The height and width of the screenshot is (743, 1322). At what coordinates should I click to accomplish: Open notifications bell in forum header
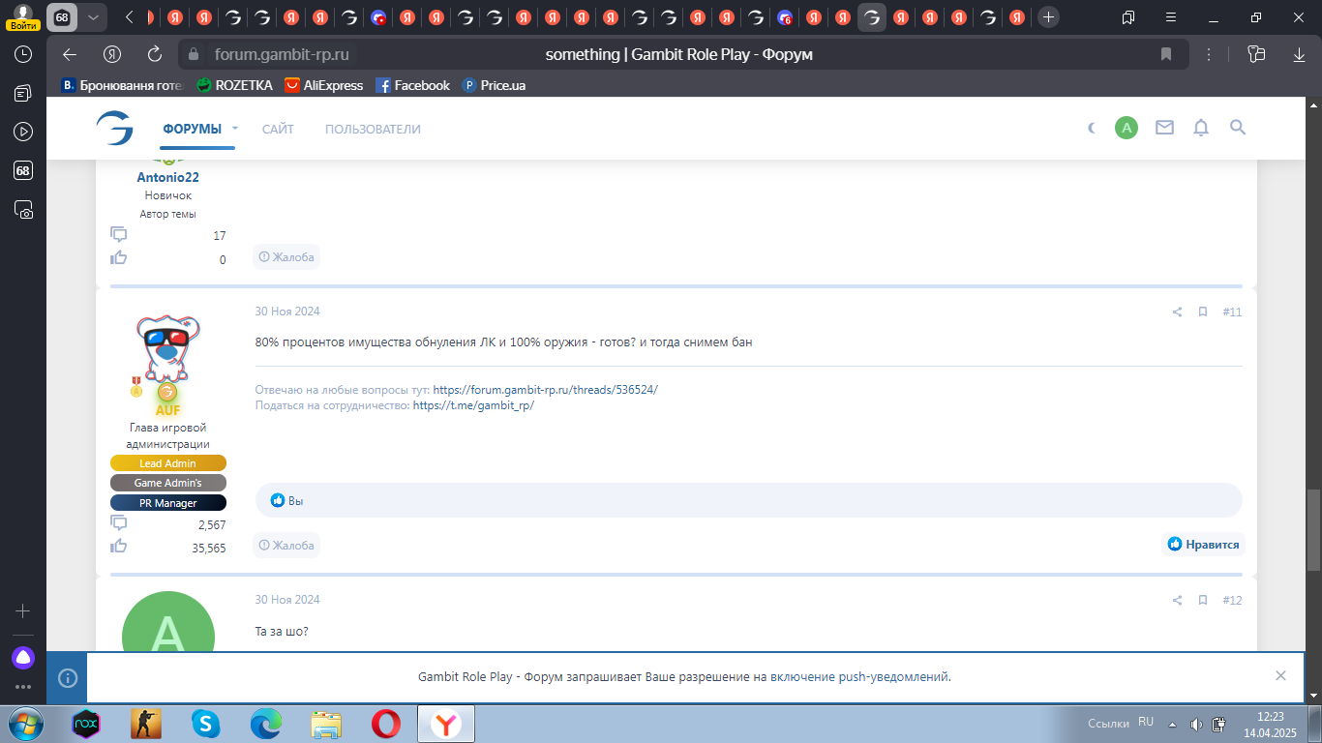(1201, 128)
